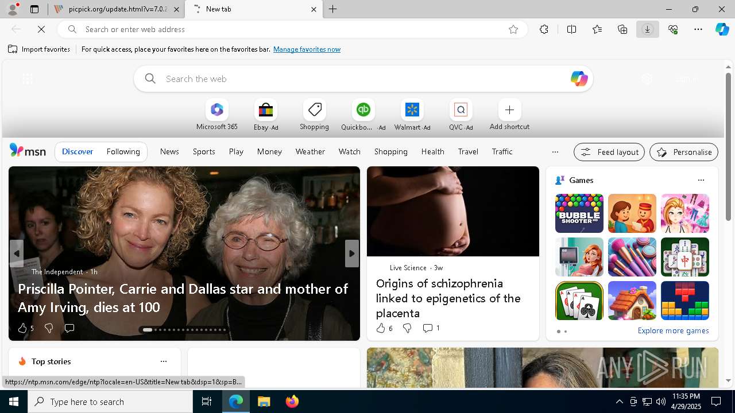Open the Copilot sidebar icon
This screenshot has height=413, width=735.
coord(722,29)
